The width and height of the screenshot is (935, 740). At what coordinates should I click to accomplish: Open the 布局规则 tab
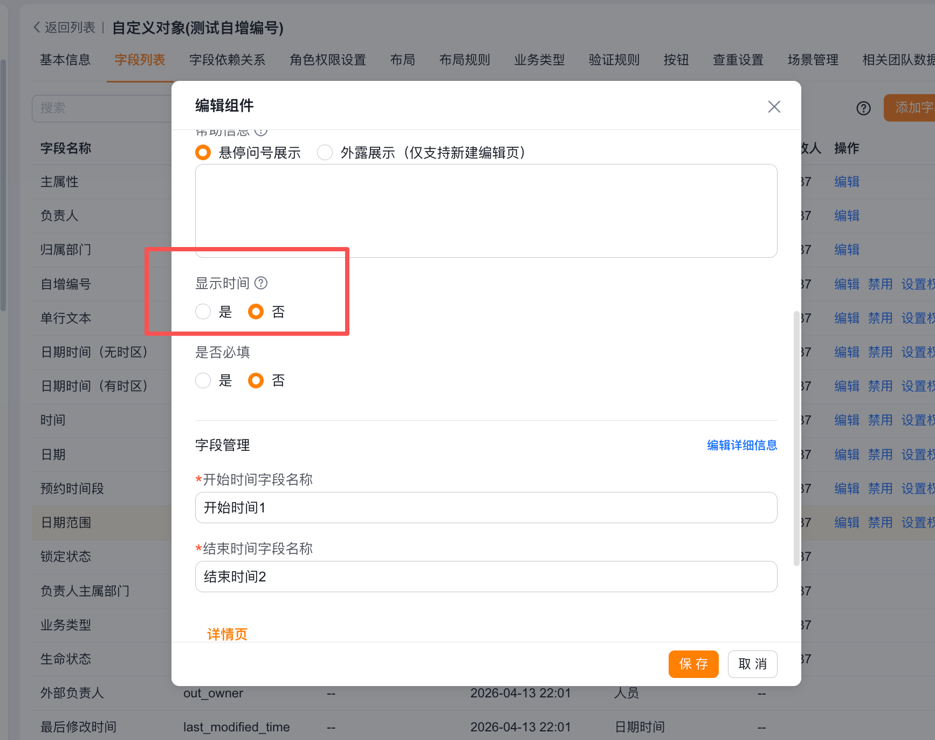click(x=464, y=60)
